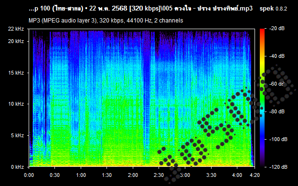Click the "3:30" time axis label
The image size is (298, 186).
point(211,175)
